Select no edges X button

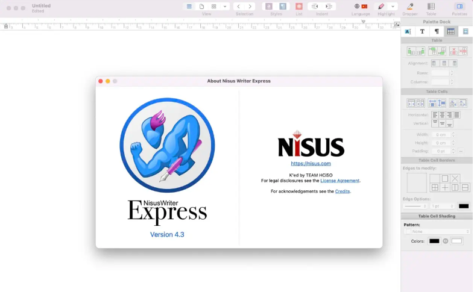tap(455, 179)
